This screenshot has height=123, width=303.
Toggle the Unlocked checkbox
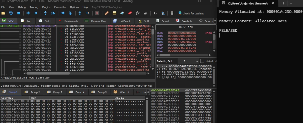click(202, 61)
